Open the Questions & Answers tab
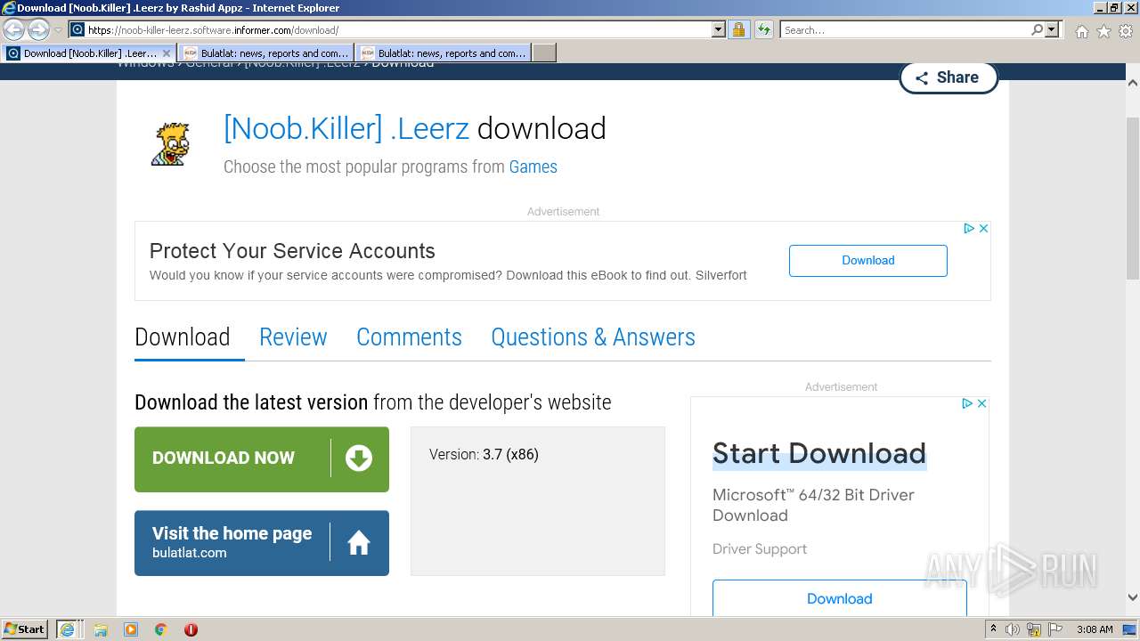The image size is (1140, 641). coord(593,337)
